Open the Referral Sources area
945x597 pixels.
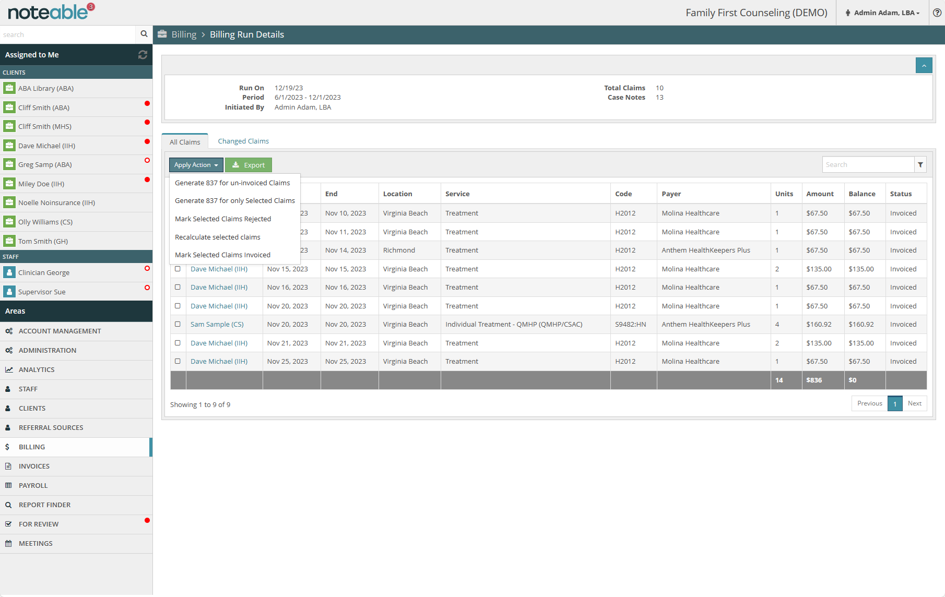[x=76, y=427]
